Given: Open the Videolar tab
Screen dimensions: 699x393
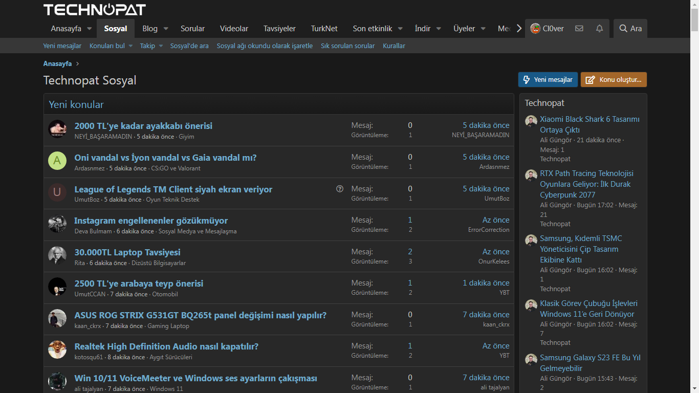Looking at the screenshot, I should tap(234, 29).
